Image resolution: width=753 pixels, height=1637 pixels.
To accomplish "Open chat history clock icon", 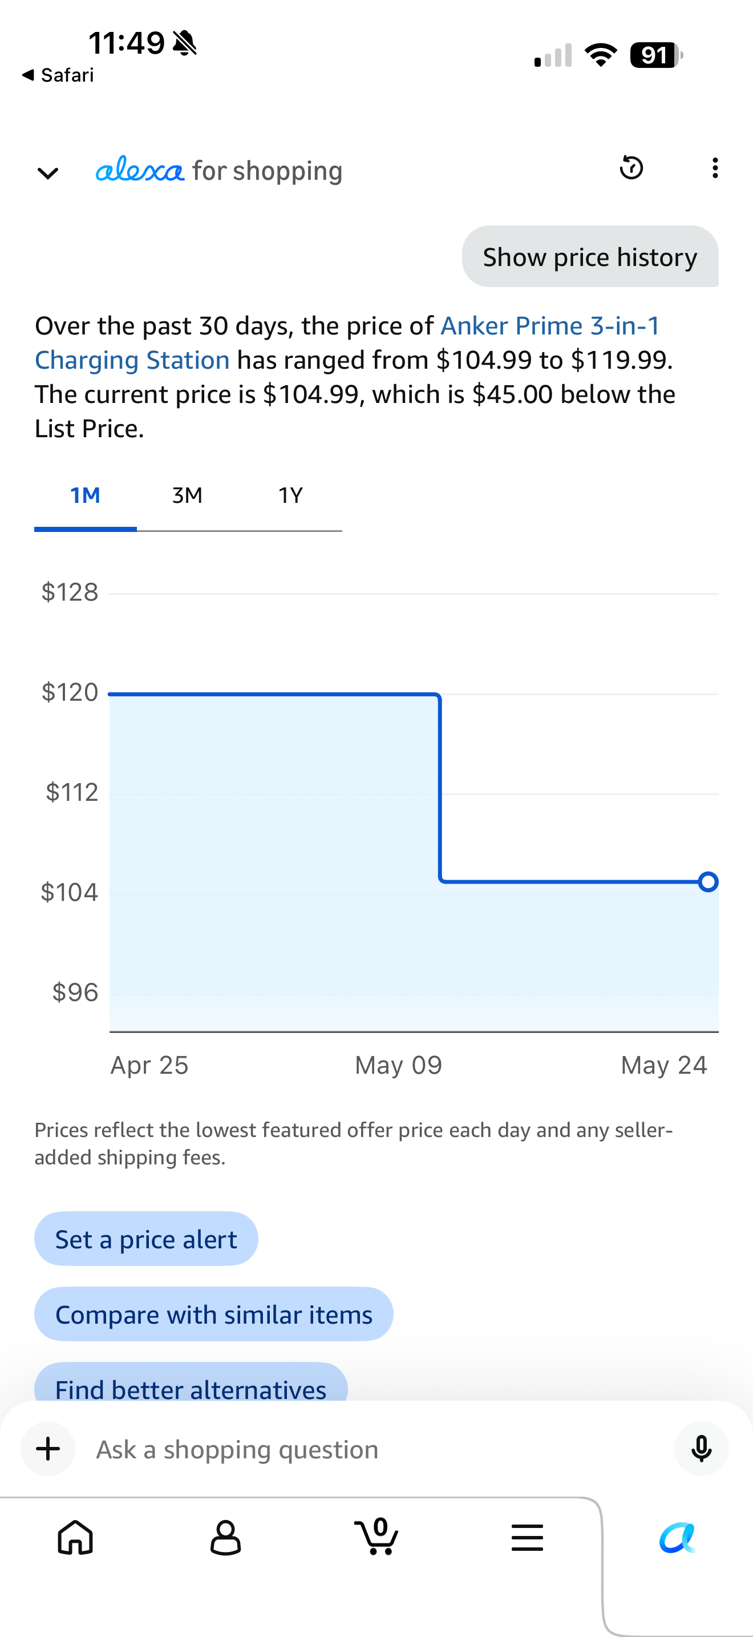I will click(x=631, y=168).
